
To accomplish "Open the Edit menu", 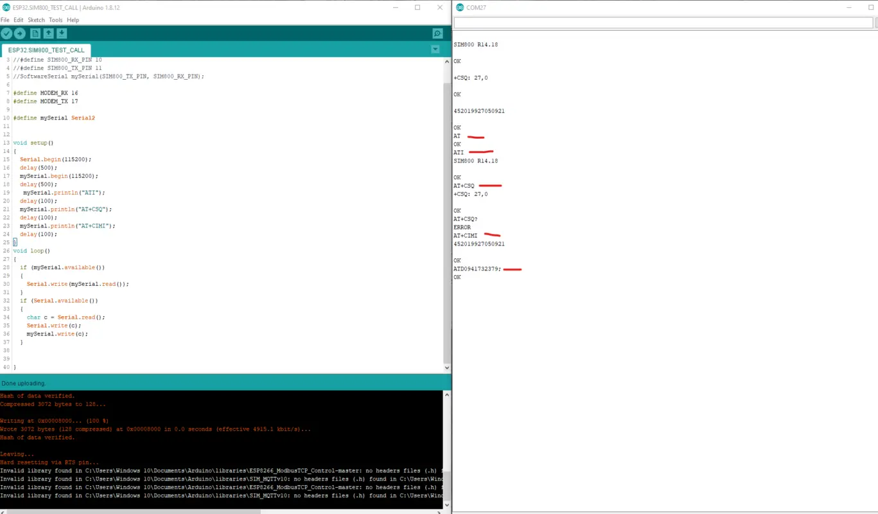I will [19, 20].
